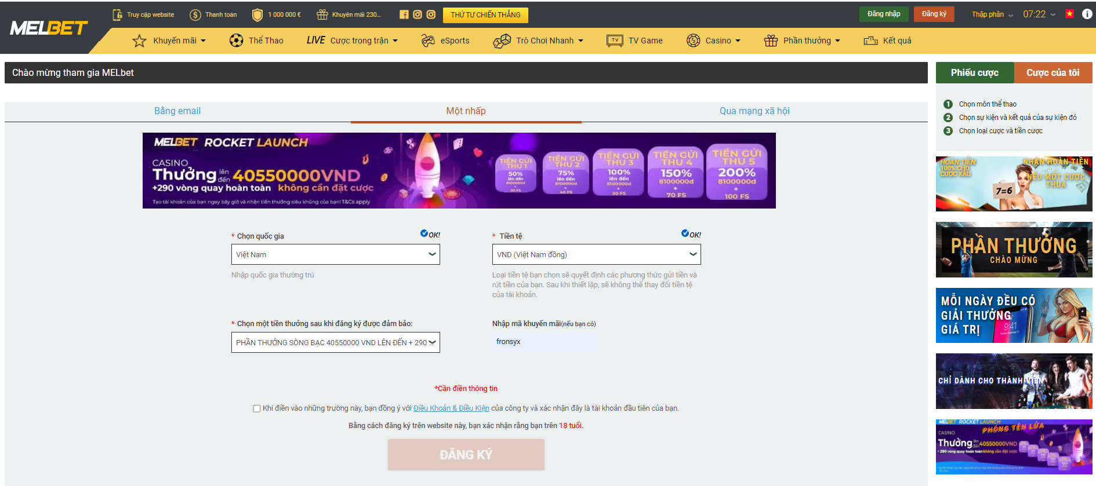Switch to the Một nhấp tab
This screenshot has height=486, width=1096.
[x=466, y=111]
